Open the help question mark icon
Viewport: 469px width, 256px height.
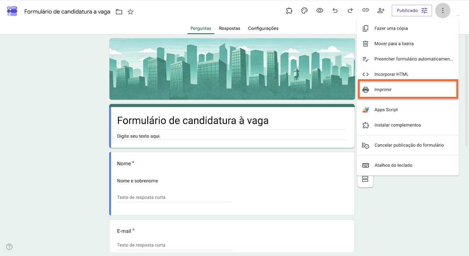[10, 246]
